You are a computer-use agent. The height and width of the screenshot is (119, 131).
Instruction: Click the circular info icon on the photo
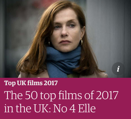tap(118, 69)
